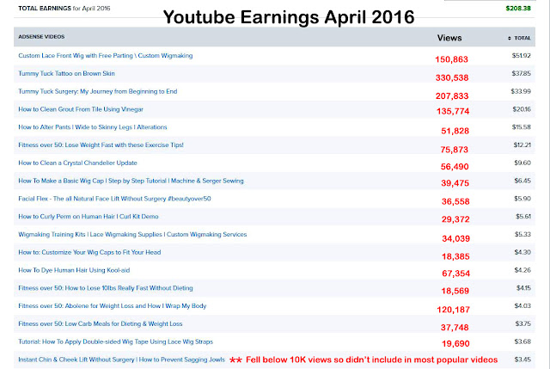Select the 120,187 views value
This screenshot has height=369, width=550.
pos(453,310)
